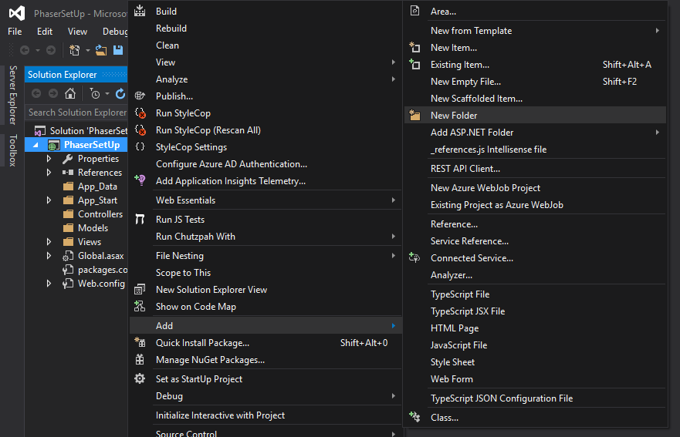Click the Manage NuGet Packages icon
680x437 pixels.
pos(140,359)
